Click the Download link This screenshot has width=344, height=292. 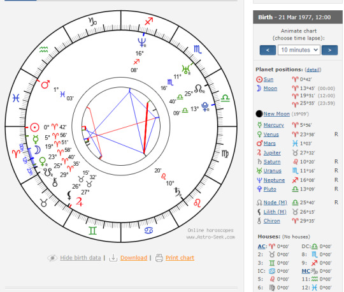(x=134, y=258)
